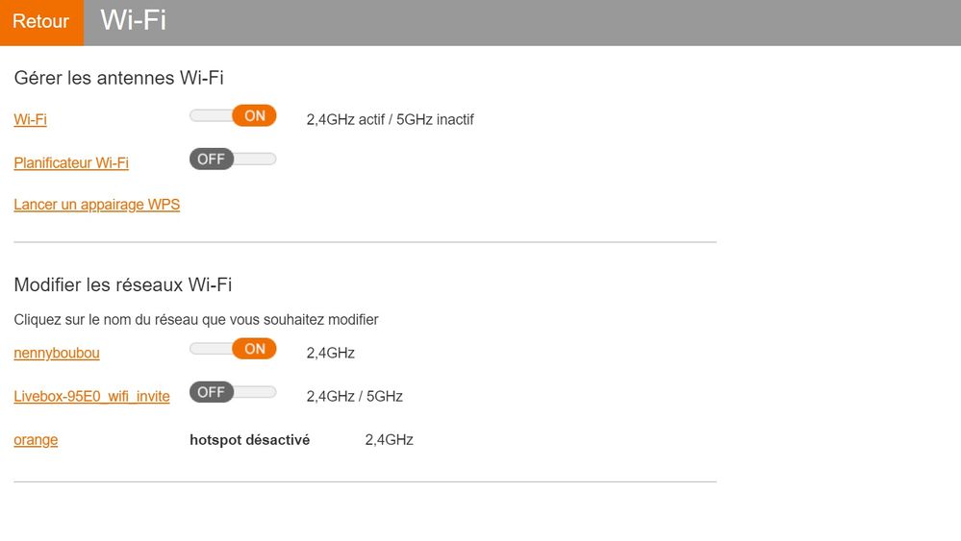Open the orange hotspot network link
The height and width of the screenshot is (541, 961).
pyautogui.click(x=36, y=440)
